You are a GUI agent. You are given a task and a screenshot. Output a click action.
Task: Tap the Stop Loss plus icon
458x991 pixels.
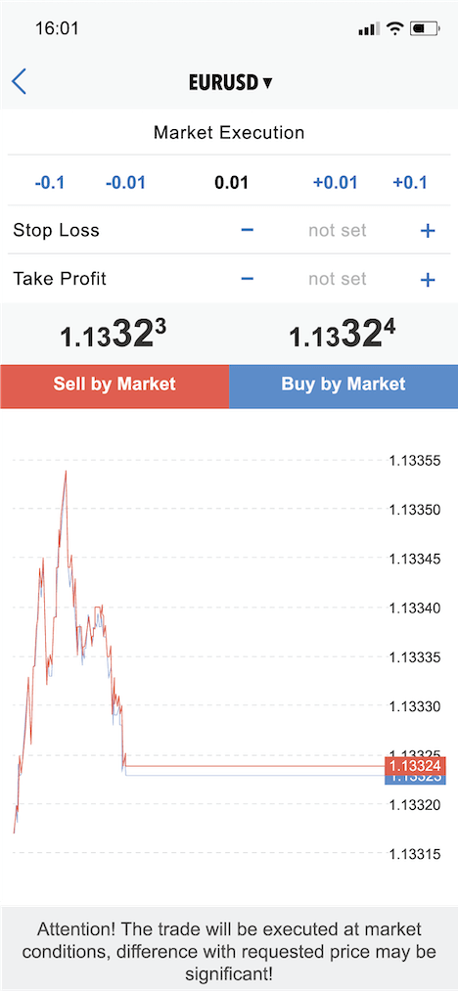click(x=429, y=231)
